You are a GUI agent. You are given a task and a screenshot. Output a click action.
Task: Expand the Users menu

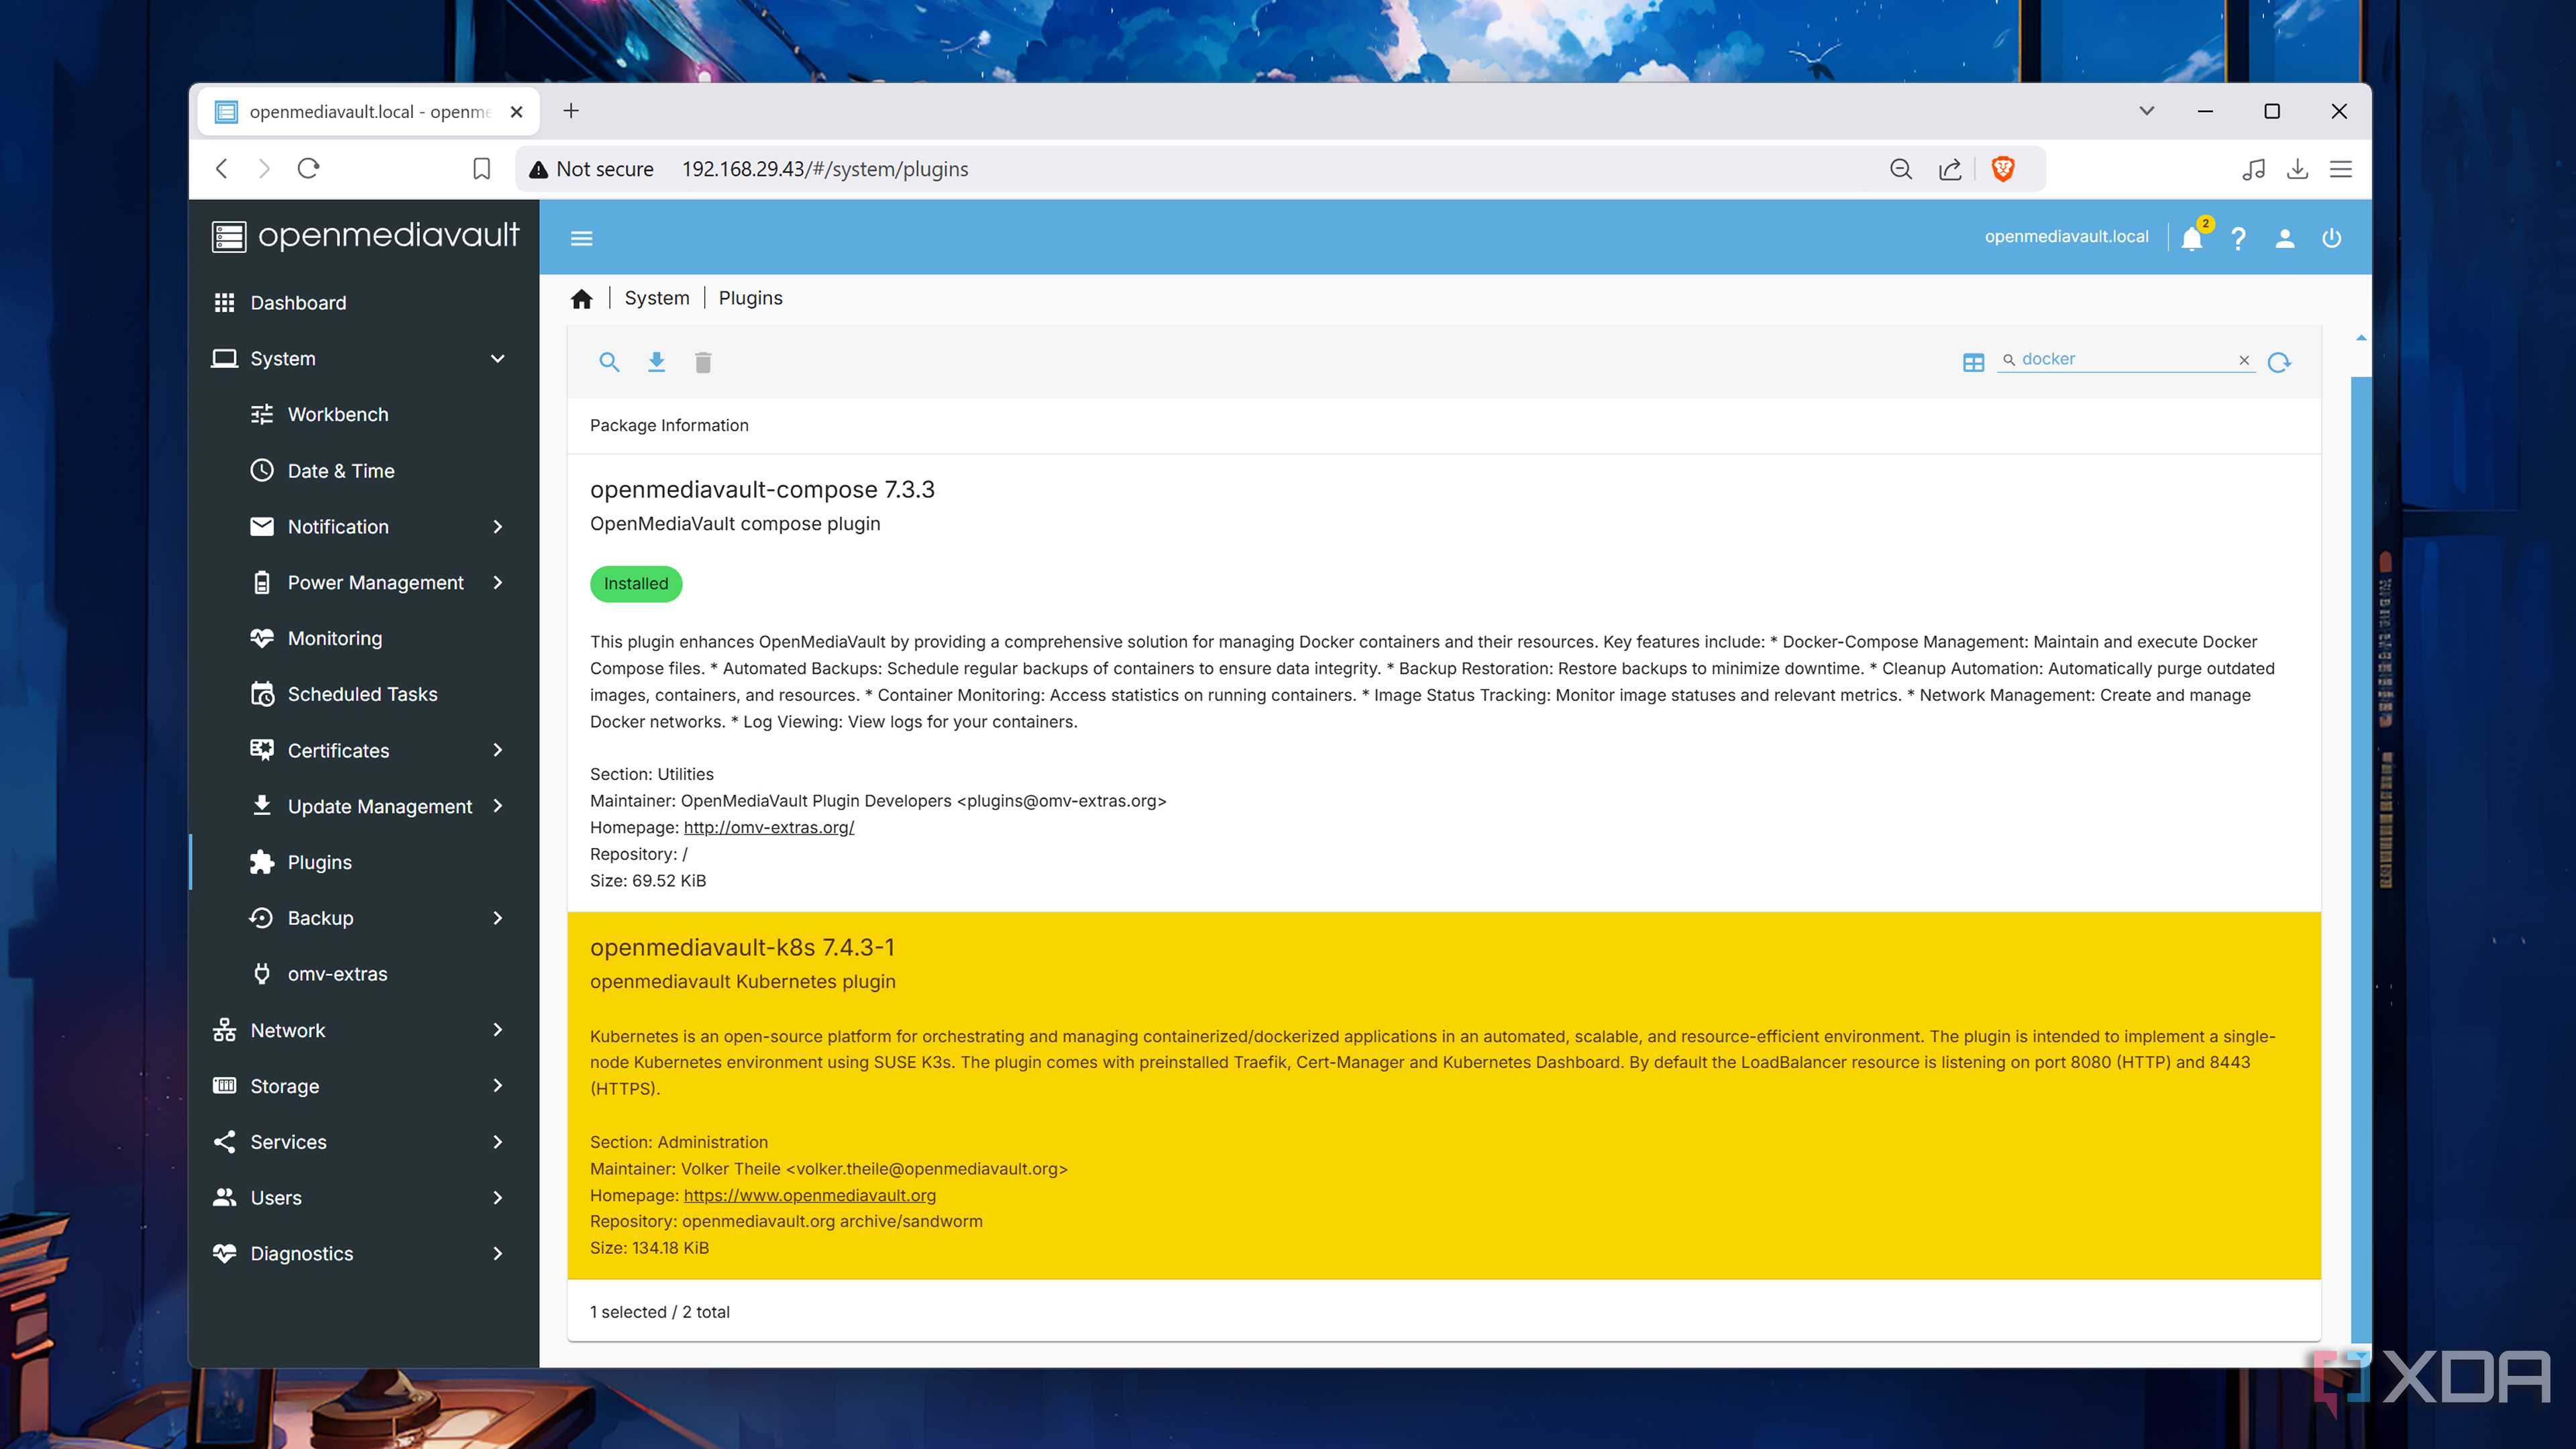364,1198
